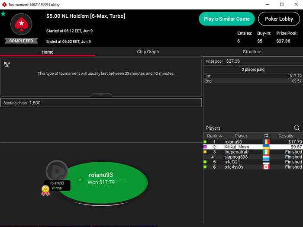The height and width of the screenshot is (227, 303).
Task: Click the Canadian flag beside p1c4ss0s
Action: click(x=266, y=167)
